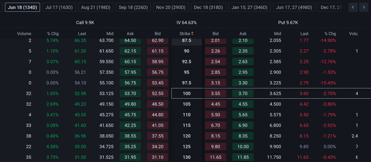Open the Aug 21 (198D) expiration
The width and height of the screenshot is (371, 162).
(96, 7)
